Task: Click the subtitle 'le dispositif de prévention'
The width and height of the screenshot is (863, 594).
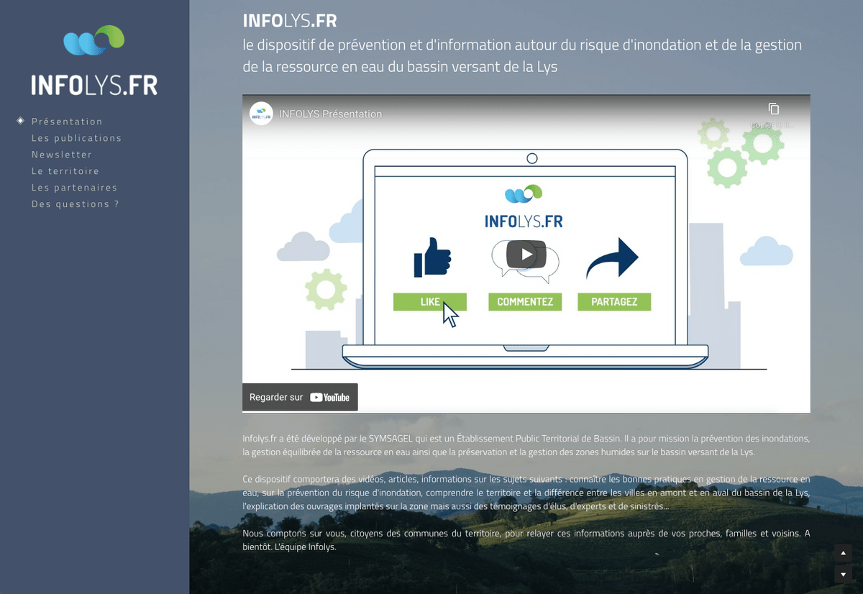Action: click(522, 55)
